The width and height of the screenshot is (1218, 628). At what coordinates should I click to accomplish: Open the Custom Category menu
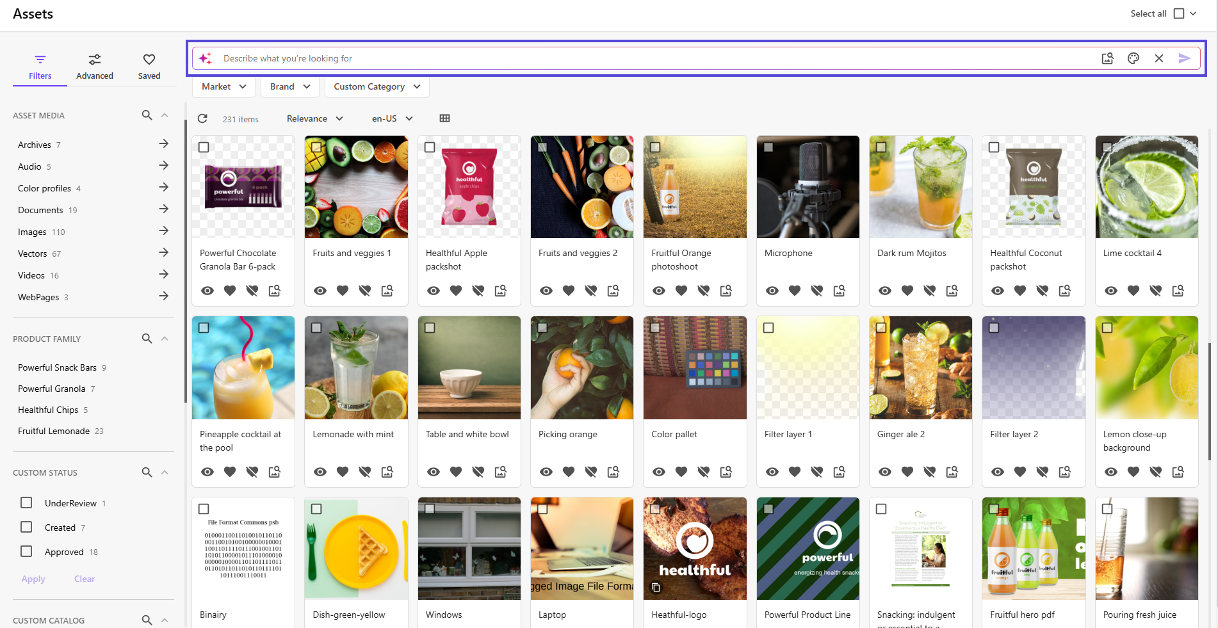click(377, 86)
